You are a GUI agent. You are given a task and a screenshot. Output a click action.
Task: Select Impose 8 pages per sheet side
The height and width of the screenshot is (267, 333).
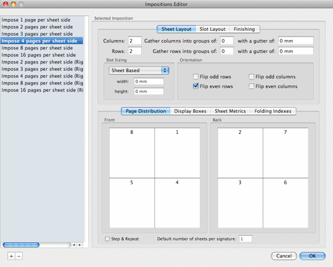(42, 48)
